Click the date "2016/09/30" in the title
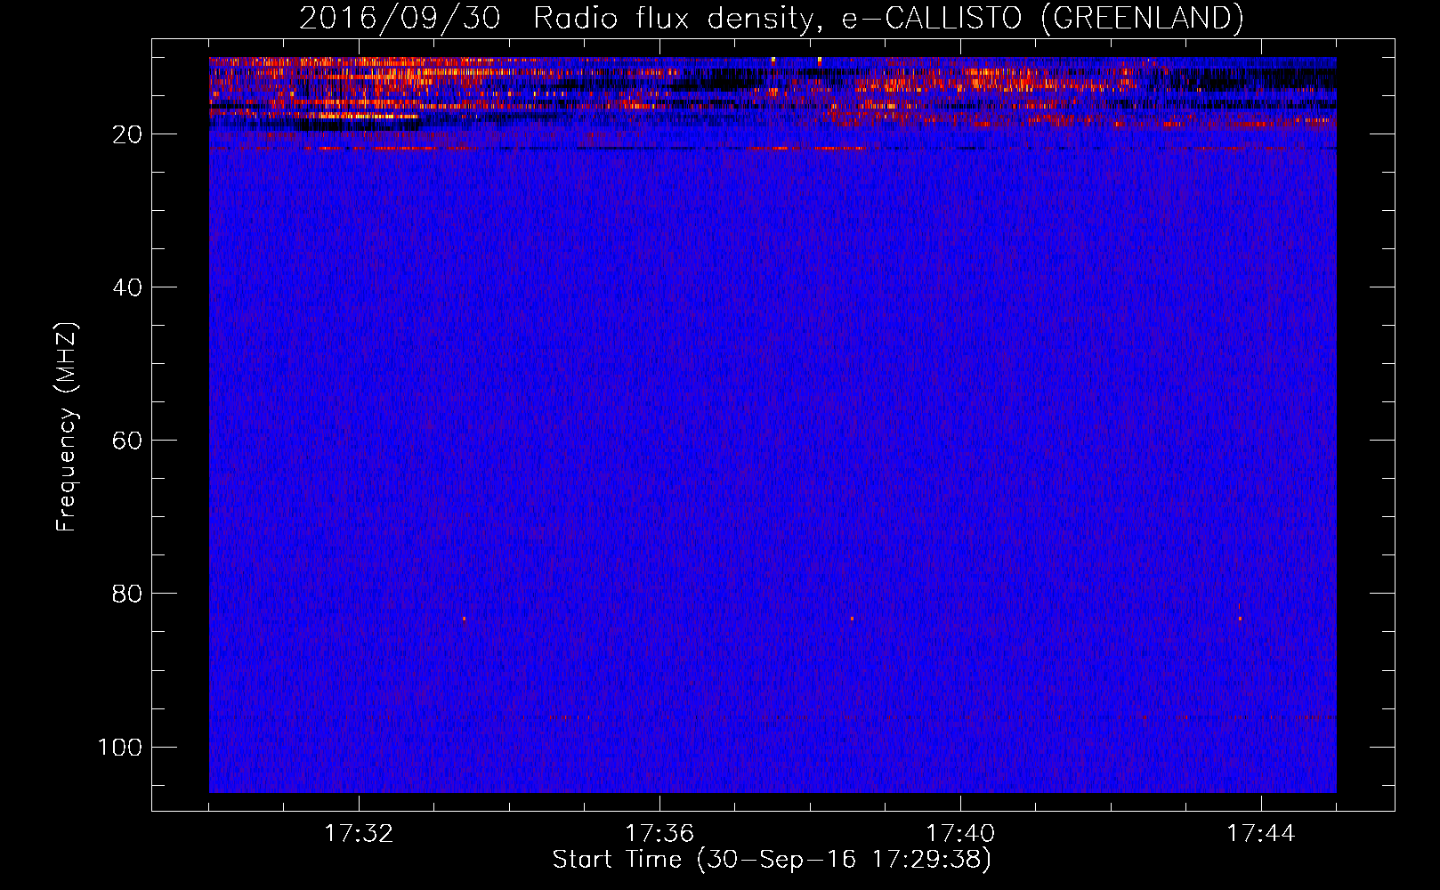Viewport: 1440px width, 890px height. 400,19
